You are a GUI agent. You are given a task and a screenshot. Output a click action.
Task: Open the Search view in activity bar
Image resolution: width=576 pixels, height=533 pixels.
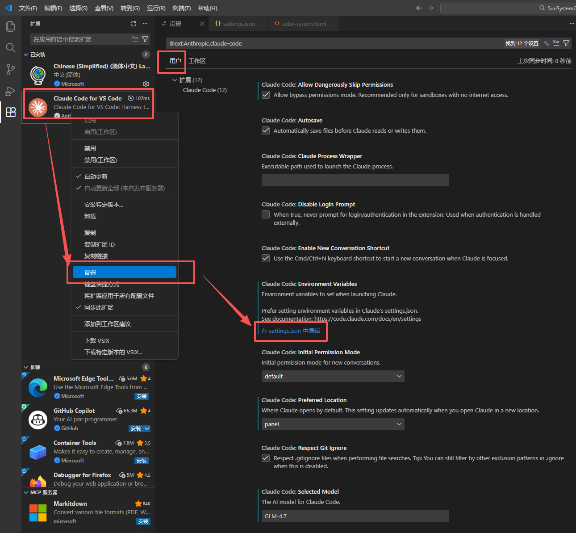coord(10,48)
